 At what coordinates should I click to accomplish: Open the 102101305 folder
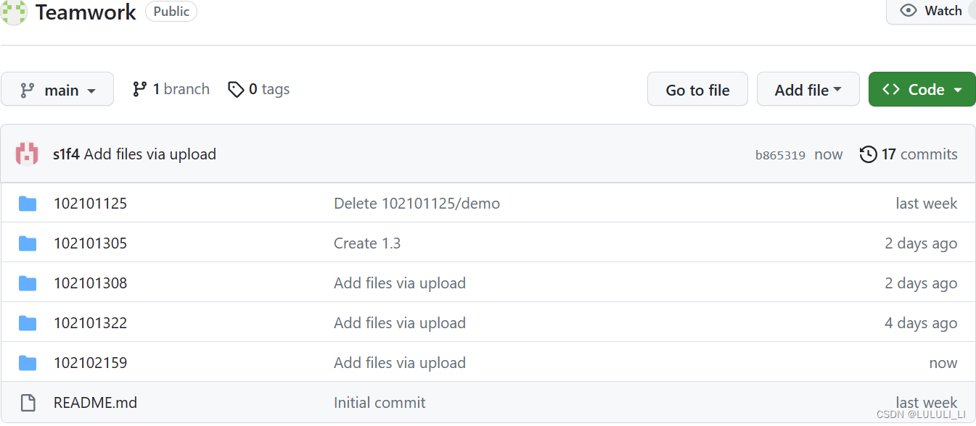click(90, 243)
